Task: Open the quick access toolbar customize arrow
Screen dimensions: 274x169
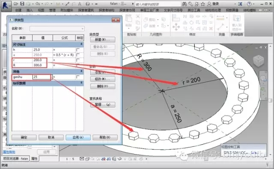Action: [x=96, y=4]
